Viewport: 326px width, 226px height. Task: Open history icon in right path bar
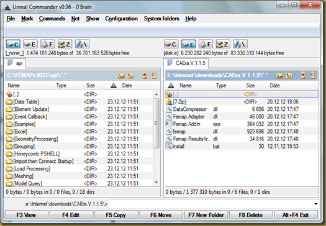point(312,76)
